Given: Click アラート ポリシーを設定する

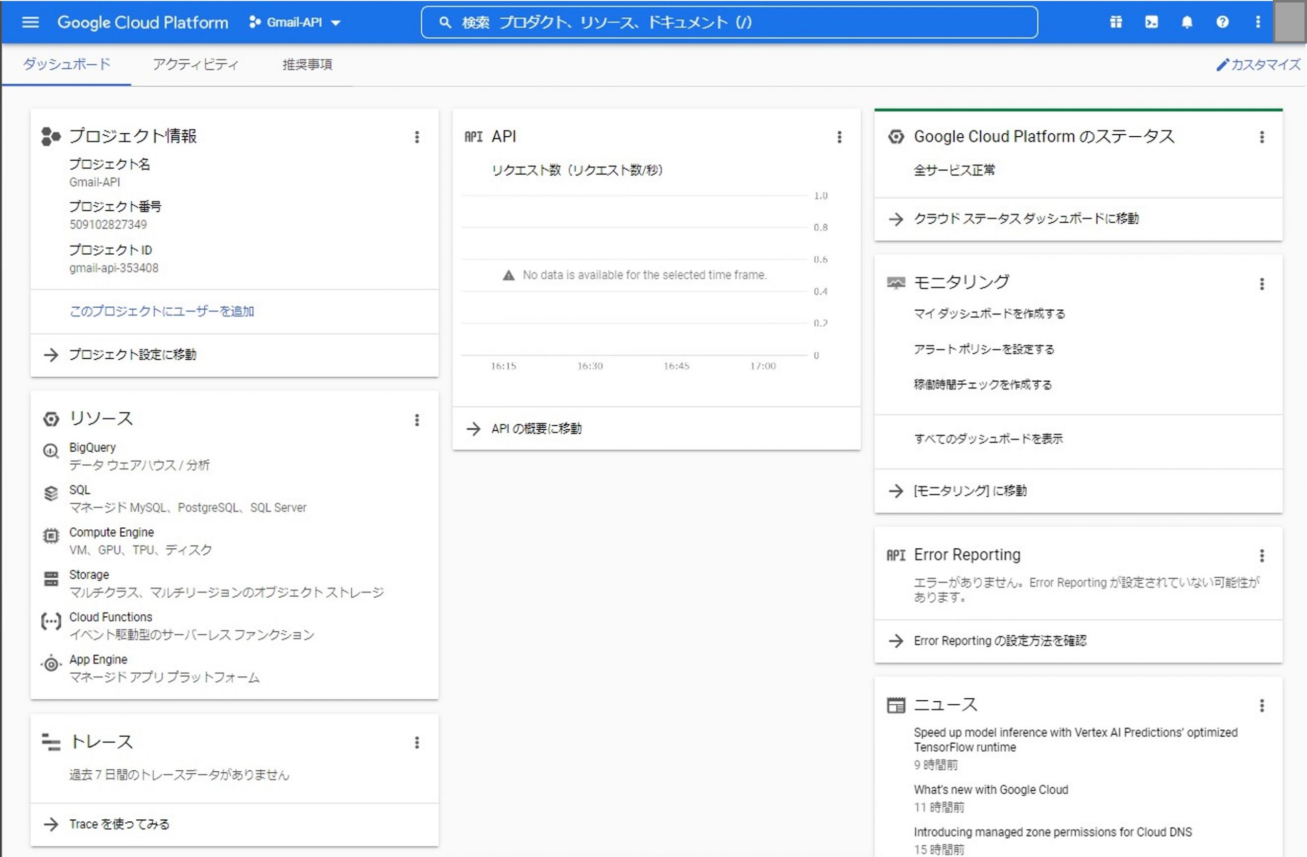Looking at the screenshot, I should 983,349.
